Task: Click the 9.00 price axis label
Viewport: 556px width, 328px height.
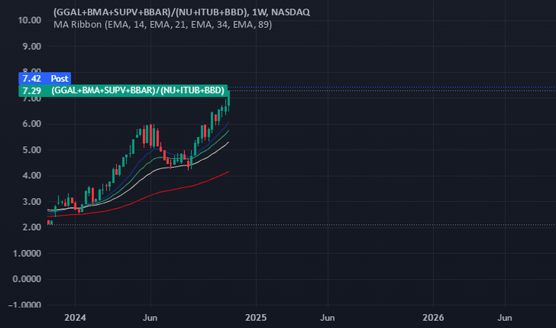Action: (x=32, y=47)
